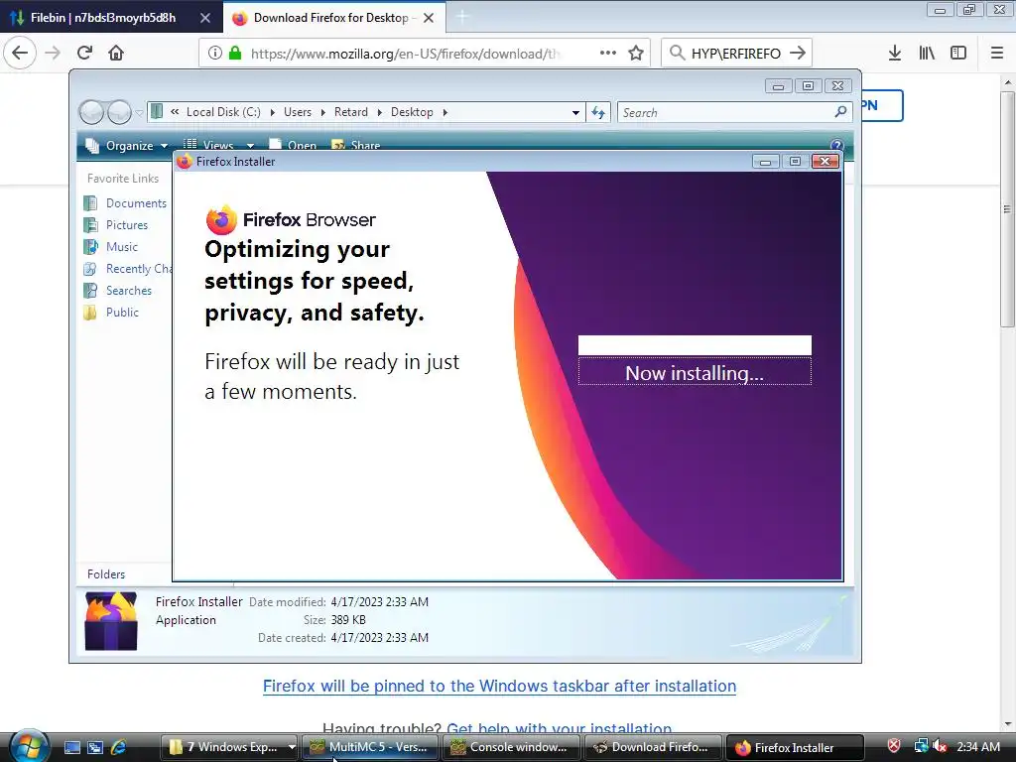Image resolution: width=1016 pixels, height=762 pixels.
Task: Close the Filebin tab
Action: 205,18
